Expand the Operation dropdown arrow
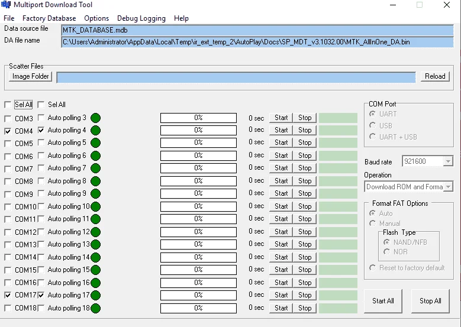Viewport: 461px width, 327px height. (448, 187)
